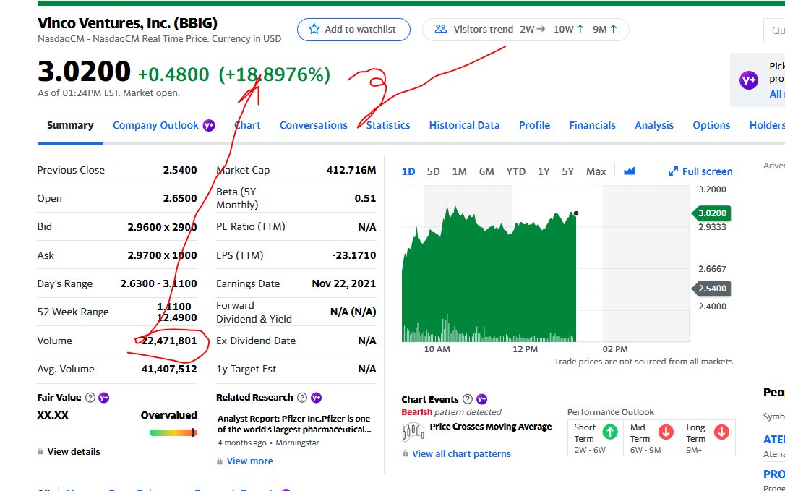Click the Y+ badge on Company Outlook tab
The height and width of the screenshot is (491, 785).
pos(209,125)
